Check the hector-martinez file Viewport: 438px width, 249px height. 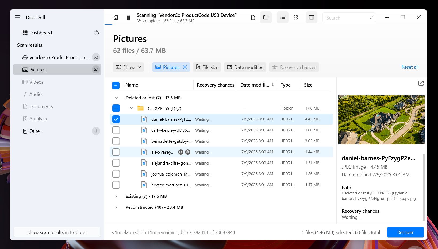(116, 185)
